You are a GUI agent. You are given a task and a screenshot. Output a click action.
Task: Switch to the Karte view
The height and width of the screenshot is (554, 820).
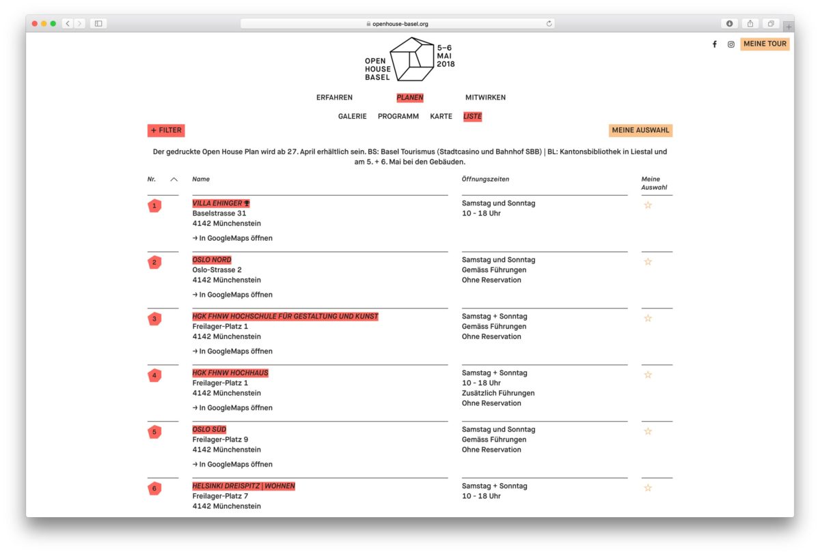(x=441, y=117)
